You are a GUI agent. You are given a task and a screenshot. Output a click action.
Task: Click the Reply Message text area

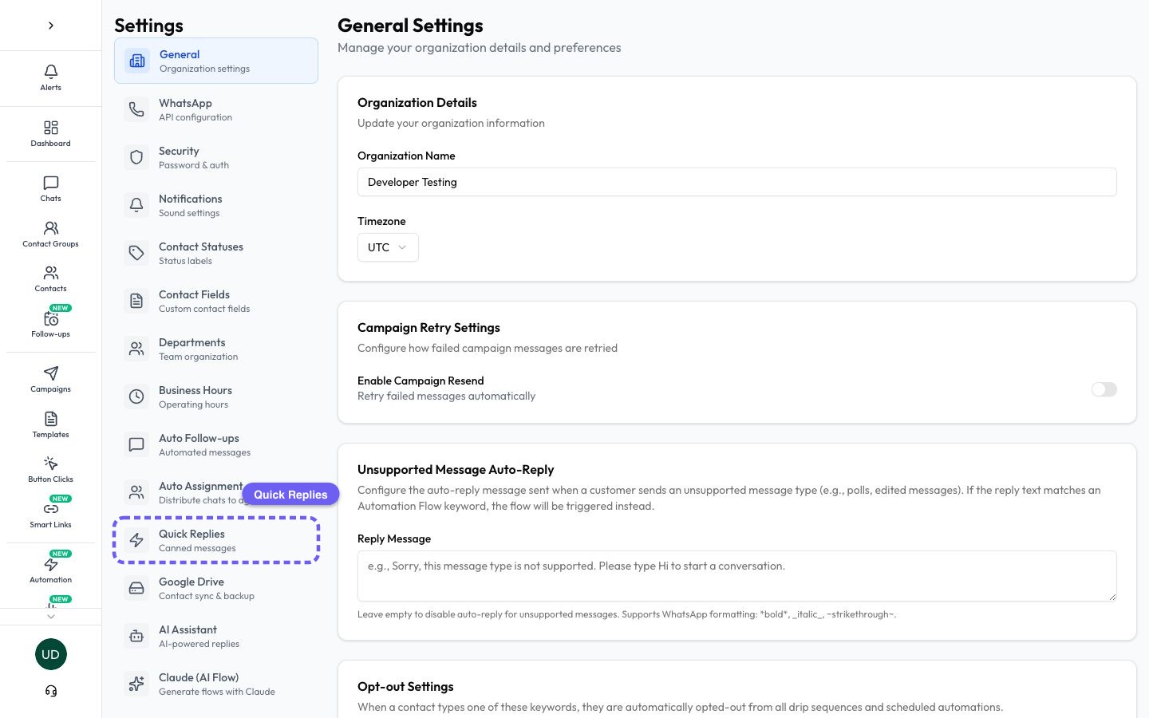tap(737, 576)
